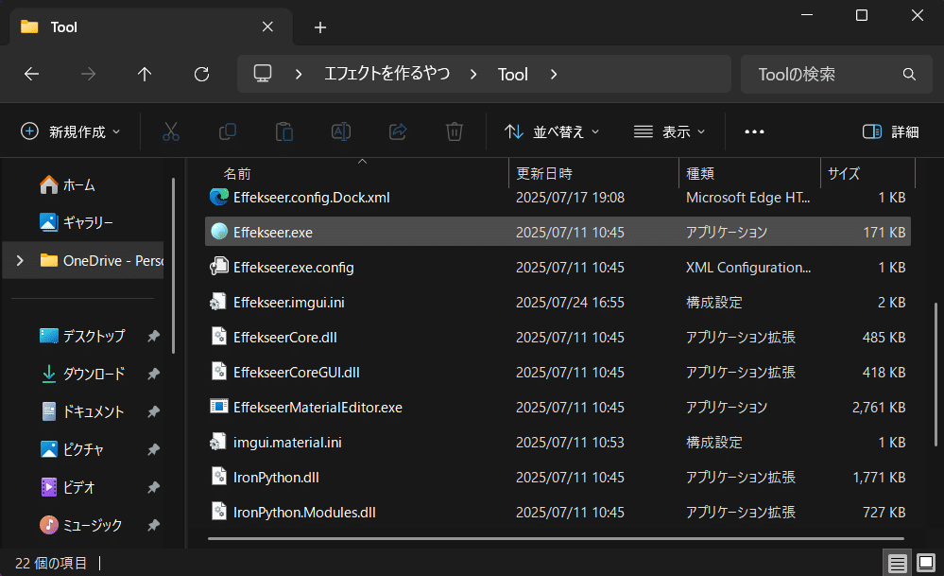Refresh the folder view
Viewport: 944px width, 576px height.
201,74
